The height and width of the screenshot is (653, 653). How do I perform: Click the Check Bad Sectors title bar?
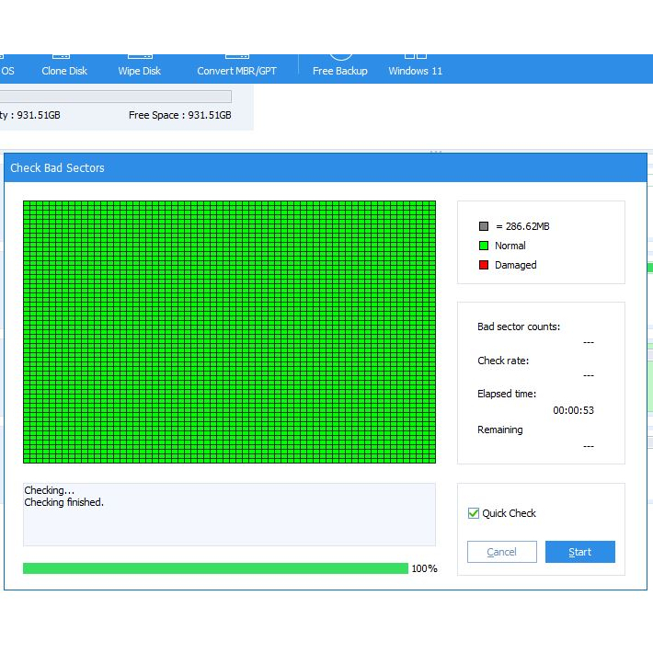pos(326,167)
